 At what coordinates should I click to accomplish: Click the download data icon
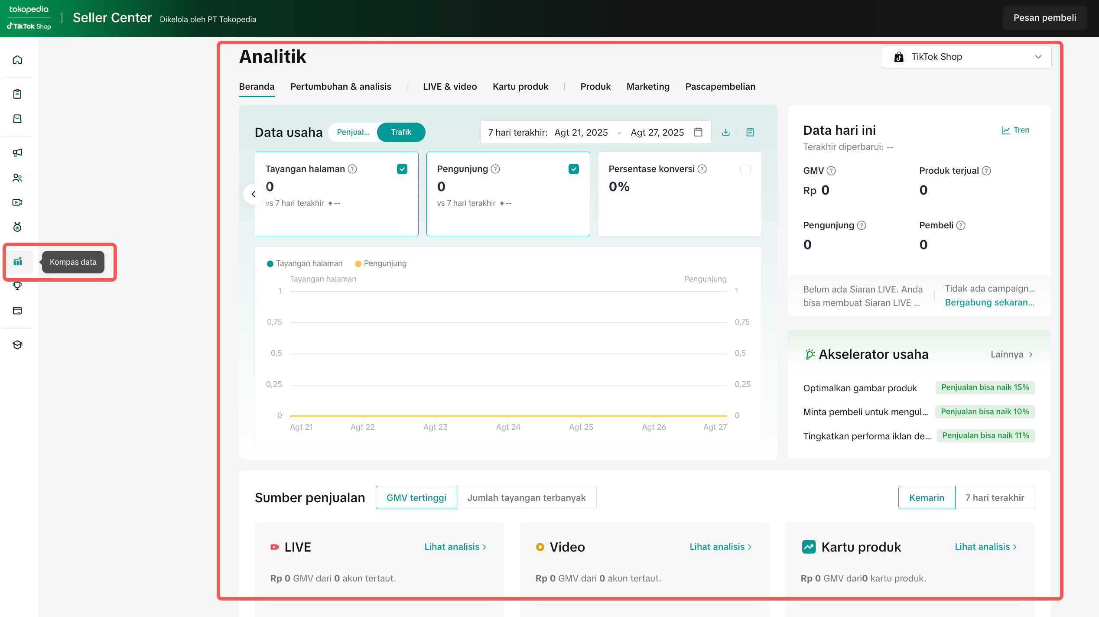726,132
